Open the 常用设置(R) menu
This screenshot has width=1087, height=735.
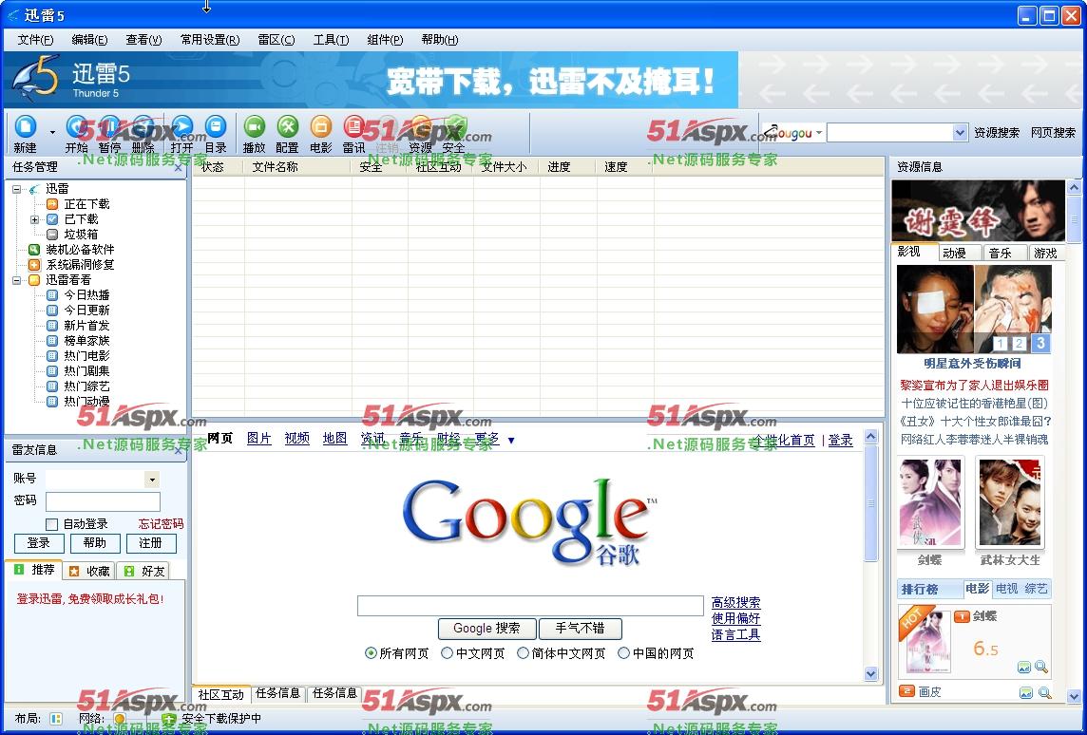tap(210, 40)
